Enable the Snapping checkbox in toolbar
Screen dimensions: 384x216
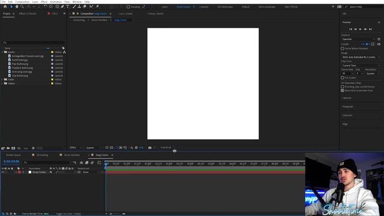(x=128, y=7)
